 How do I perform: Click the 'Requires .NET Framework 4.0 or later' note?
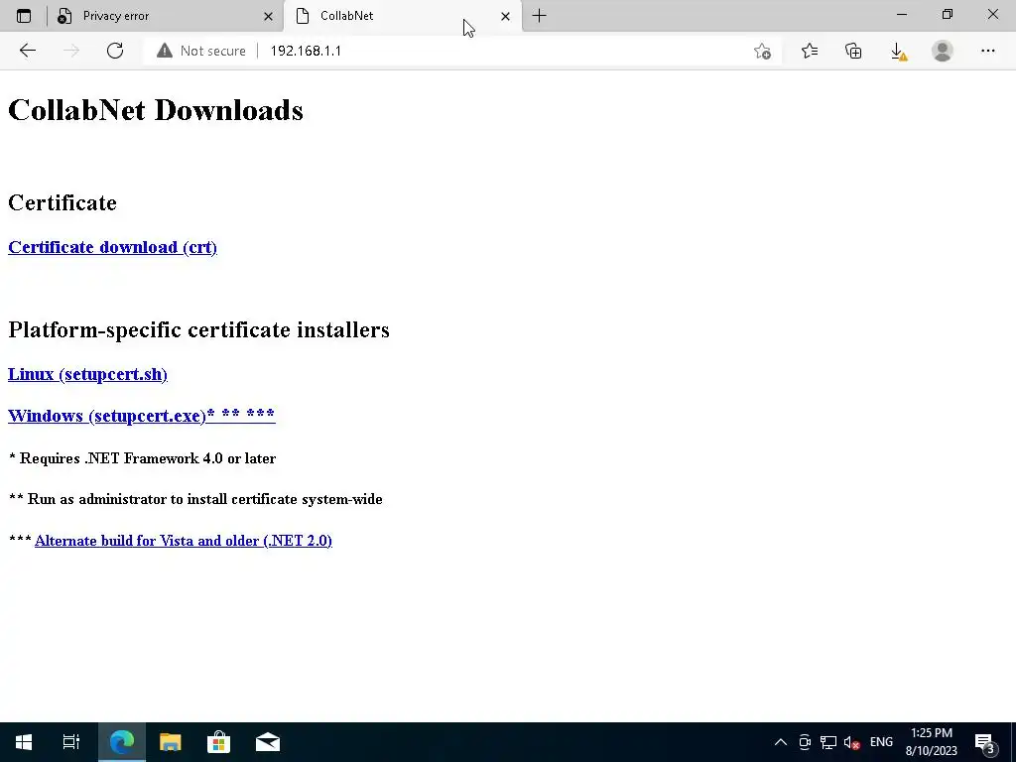click(x=143, y=458)
